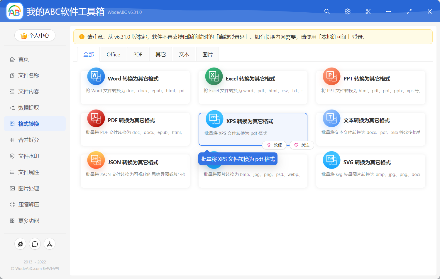Image resolution: width=440 pixels, height=279 pixels.
Task: Click the Internet Explorer browser icon
Action: pos(20,244)
